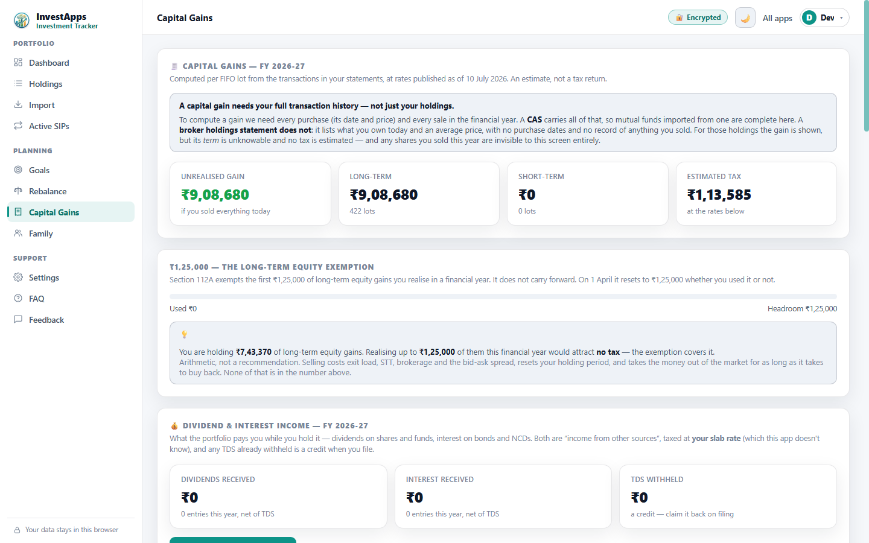Click the Capital Gains receipt icon
This screenshot has width=869, height=543.
coord(18,212)
